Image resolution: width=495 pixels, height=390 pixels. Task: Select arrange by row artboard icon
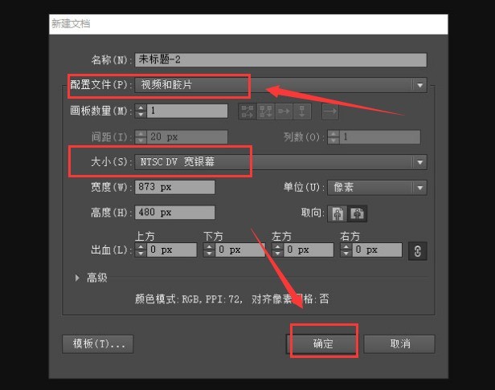[284, 112]
